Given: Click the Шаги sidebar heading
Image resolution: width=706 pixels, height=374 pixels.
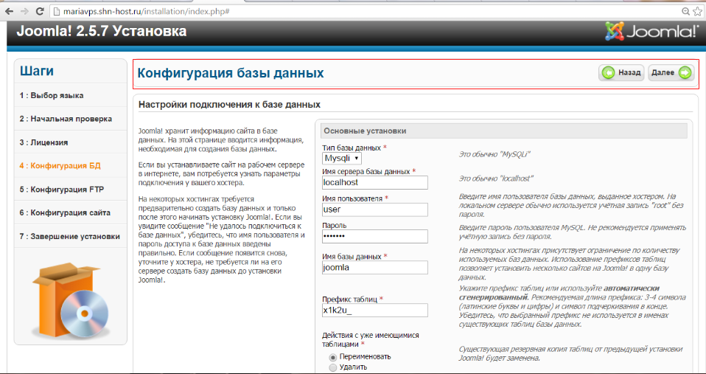Looking at the screenshot, I should pyautogui.click(x=36, y=71).
